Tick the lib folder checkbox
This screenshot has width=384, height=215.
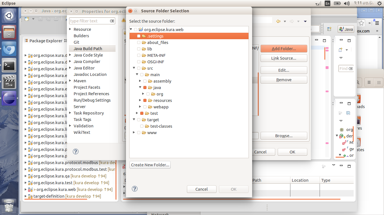click(x=139, y=49)
